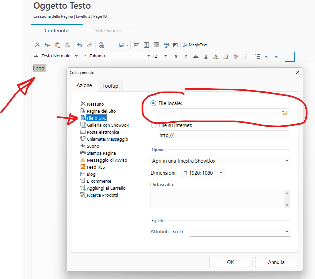Toggle Italic formatting
Image resolution: width=315 pixels, height=279 pixels.
pyautogui.click(x=186, y=57)
